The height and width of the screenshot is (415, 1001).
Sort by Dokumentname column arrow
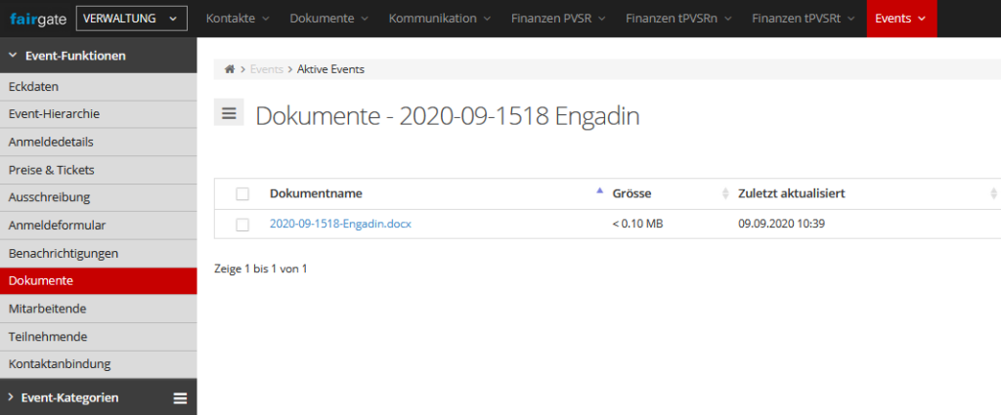599,193
